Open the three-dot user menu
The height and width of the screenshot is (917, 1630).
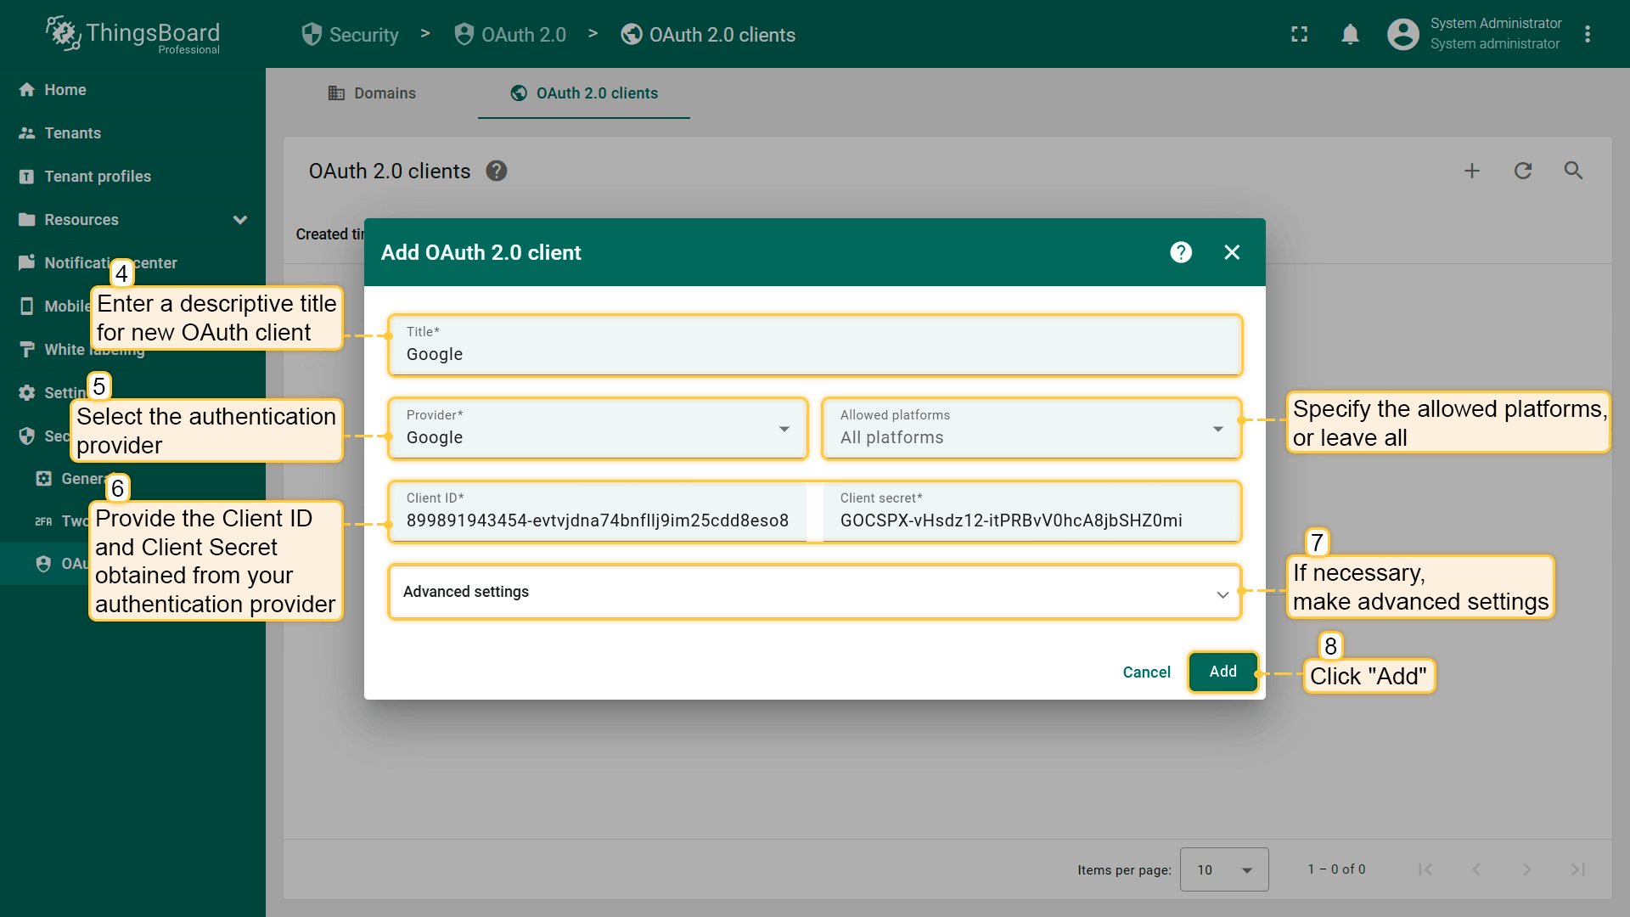tap(1588, 34)
